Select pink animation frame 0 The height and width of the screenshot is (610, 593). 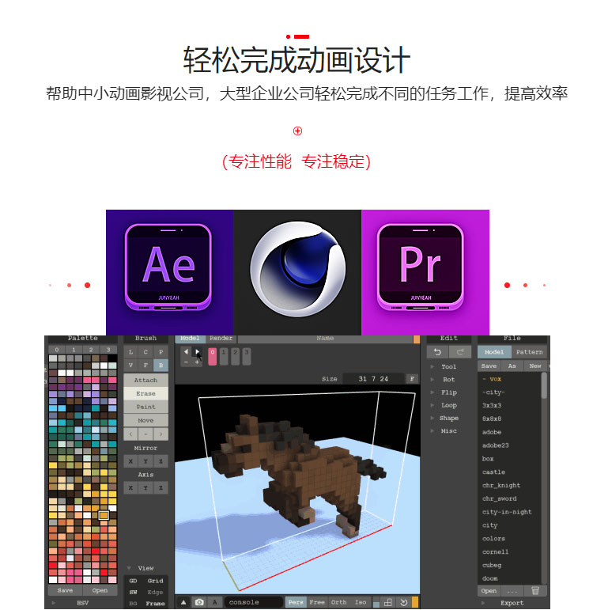[x=213, y=356]
